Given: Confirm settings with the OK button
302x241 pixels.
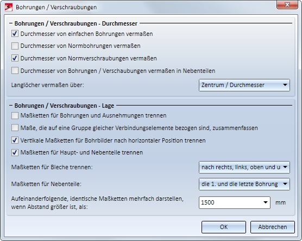Looking at the screenshot, I should 224,227.
